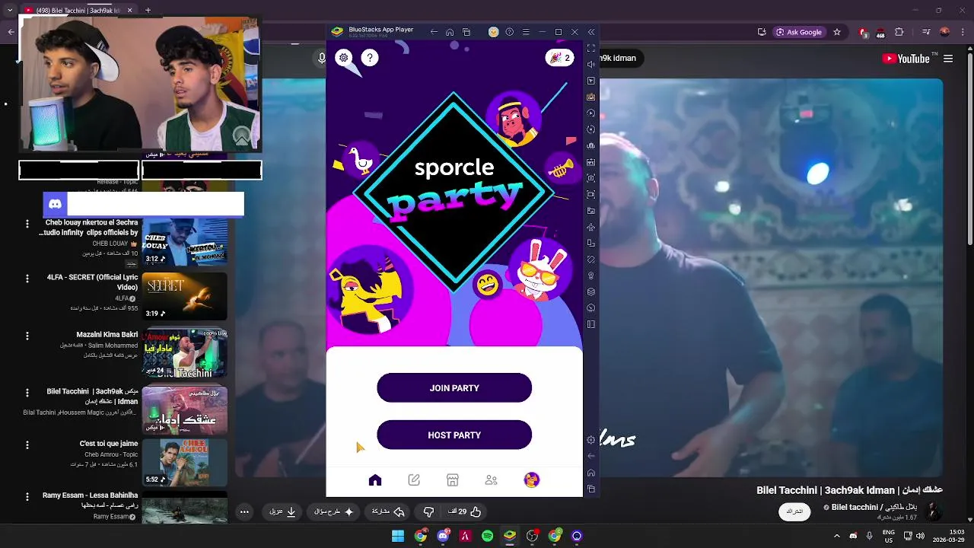974x548 pixels.
Task: Click the share button under video
Action: point(388,511)
